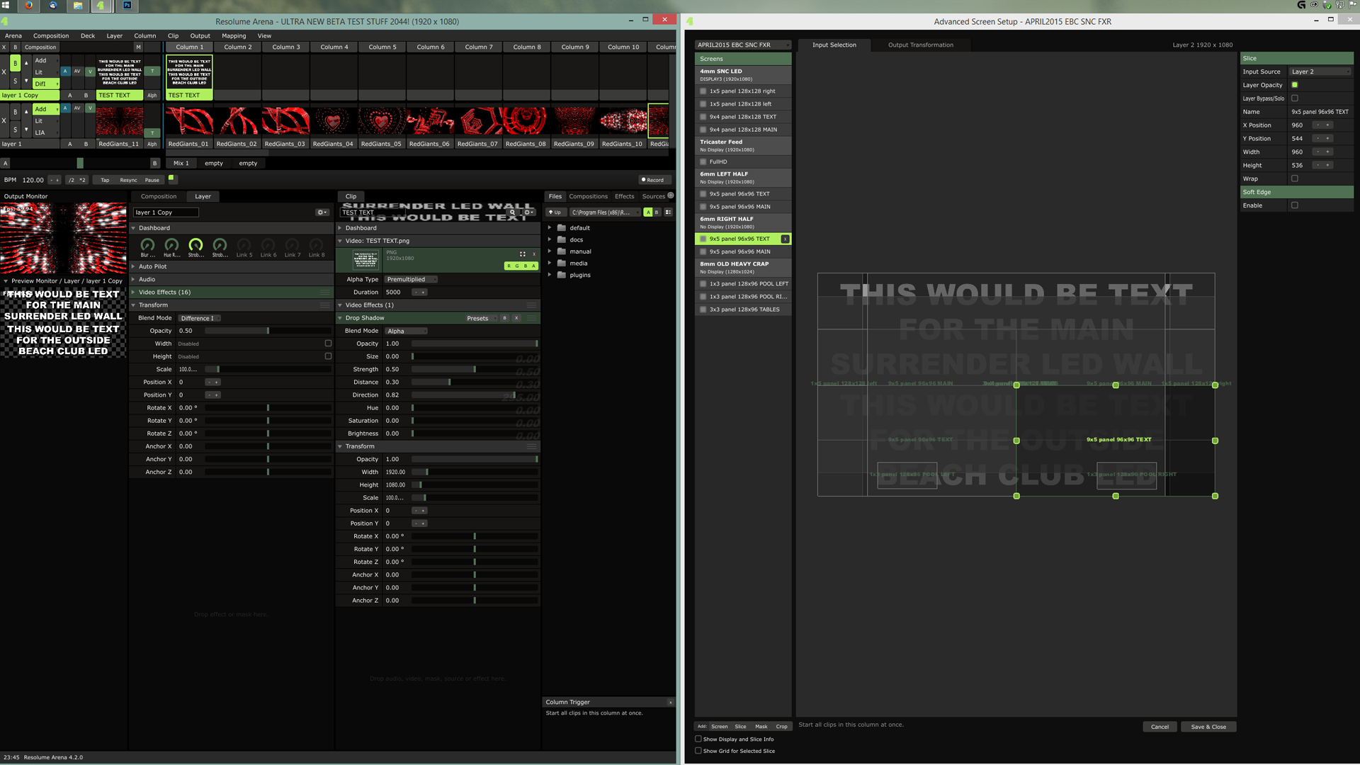Switch to the Output Transformation tab

coord(920,45)
